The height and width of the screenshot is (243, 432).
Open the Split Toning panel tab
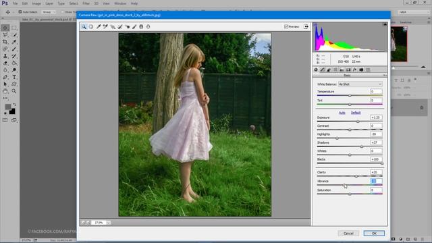coord(342,70)
